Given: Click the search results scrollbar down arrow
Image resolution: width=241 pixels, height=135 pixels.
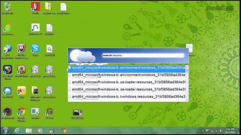Looking at the screenshot, I should pyautogui.click(x=187, y=100).
